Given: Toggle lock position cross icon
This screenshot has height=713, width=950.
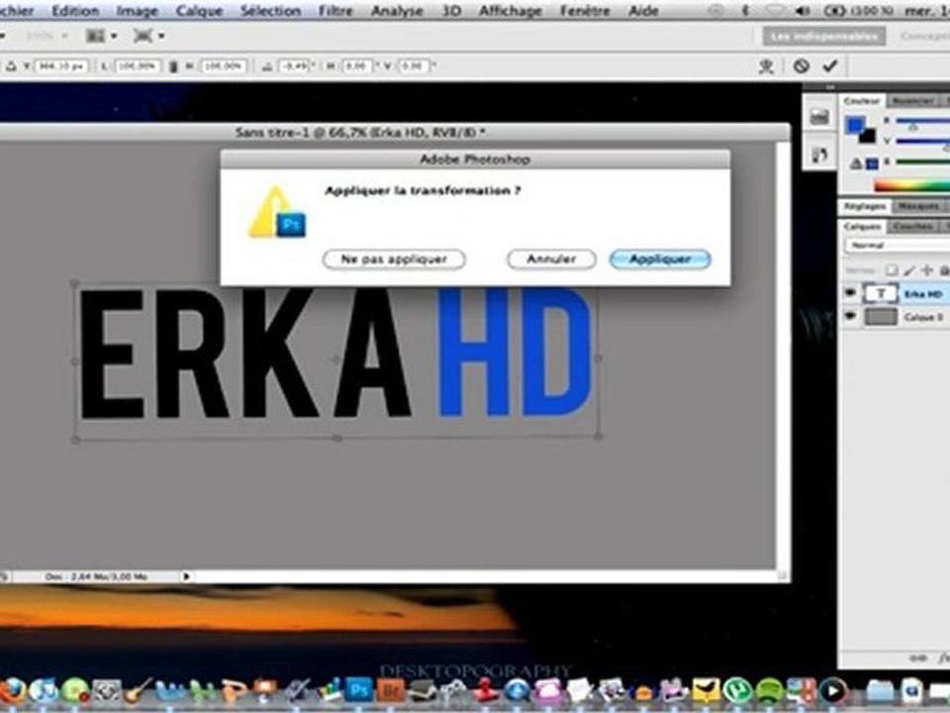Looking at the screenshot, I should tap(927, 270).
